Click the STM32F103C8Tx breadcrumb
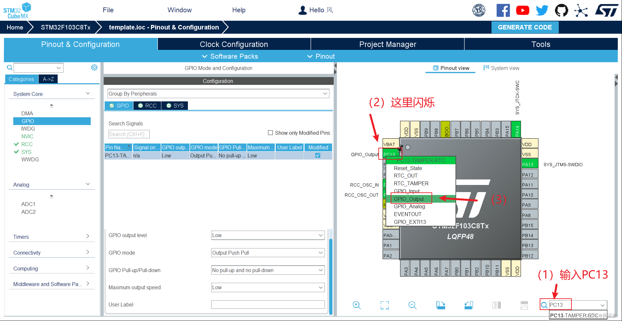The height and width of the screenshot is (321, 622). click(65, 27)
